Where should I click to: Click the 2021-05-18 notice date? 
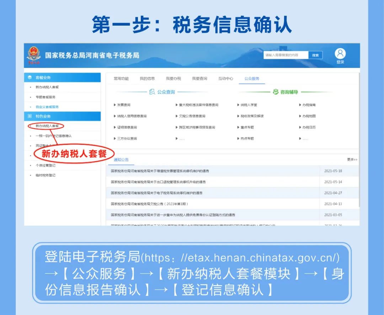(333, 171)
